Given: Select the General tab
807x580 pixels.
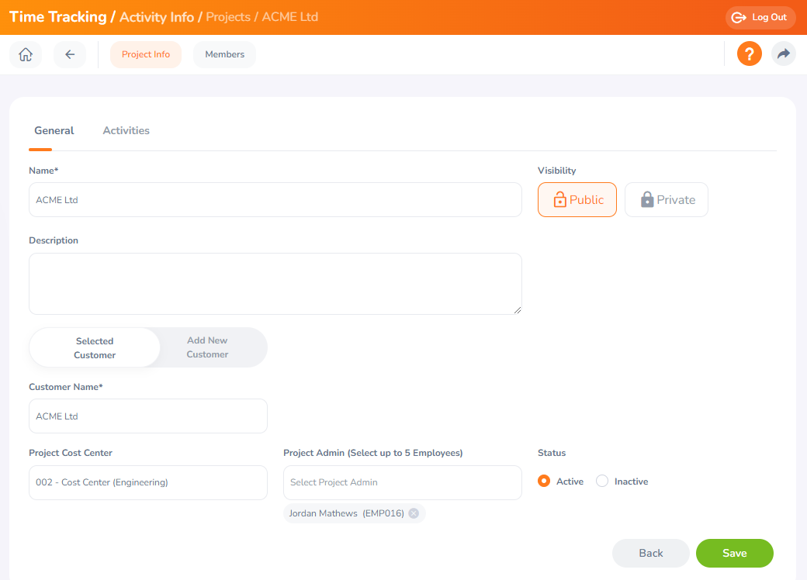Looking at the screenshot, I should 54,130.
